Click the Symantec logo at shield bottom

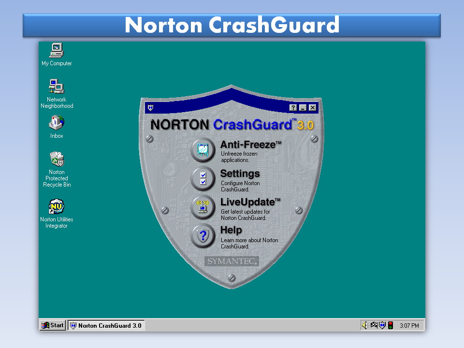point(232,261)
